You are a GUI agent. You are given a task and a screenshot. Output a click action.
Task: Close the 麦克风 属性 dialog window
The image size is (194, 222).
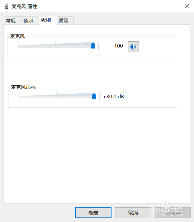[187, 6]
